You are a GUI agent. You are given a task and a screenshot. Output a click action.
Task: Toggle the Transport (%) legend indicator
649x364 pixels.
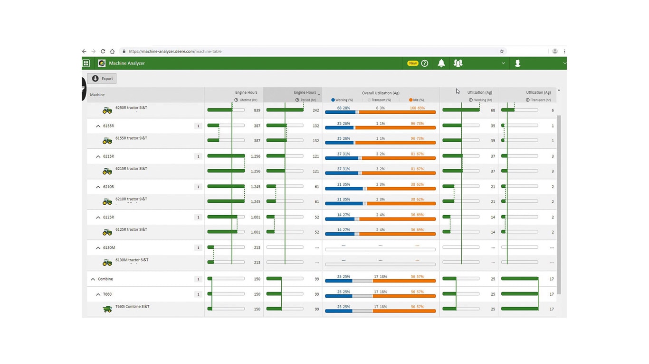(x=369, y=100)
